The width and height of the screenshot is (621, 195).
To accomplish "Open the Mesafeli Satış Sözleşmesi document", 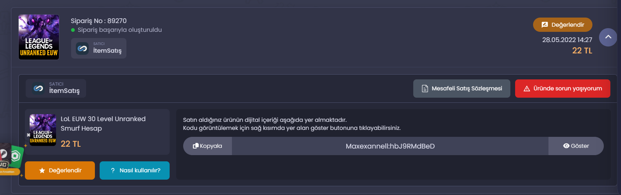I will (462, 89).
